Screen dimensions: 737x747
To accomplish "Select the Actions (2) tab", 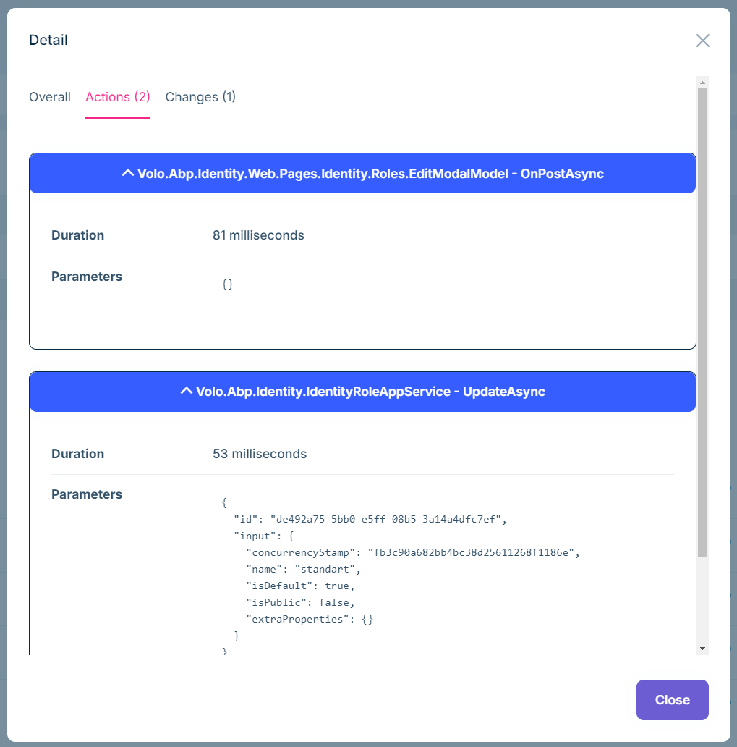I will [x=117, y=96].
